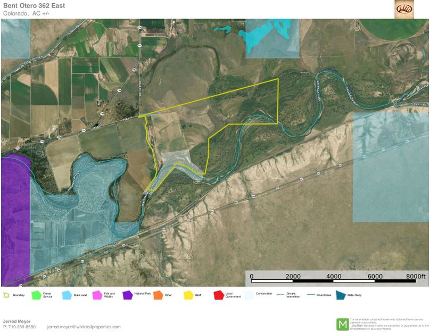Viewport: 430px width, 332px height.
Task: Click the Boundary legend icon
Action: [6, 294]
